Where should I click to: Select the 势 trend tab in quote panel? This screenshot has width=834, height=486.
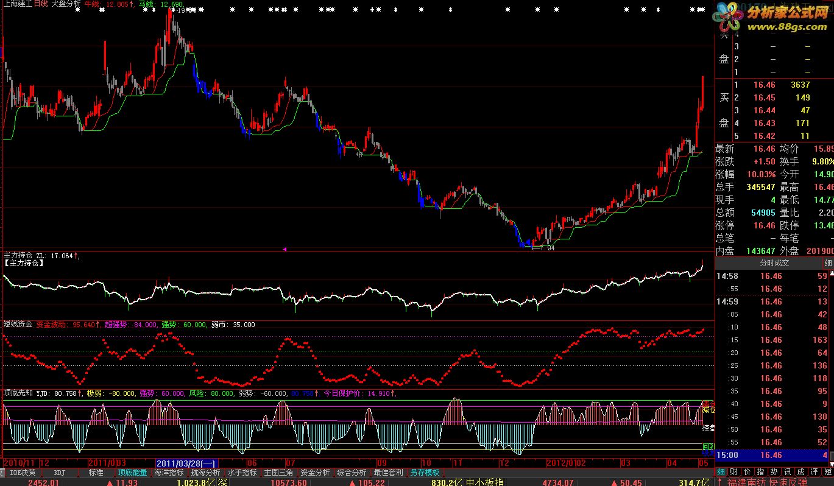774,471
